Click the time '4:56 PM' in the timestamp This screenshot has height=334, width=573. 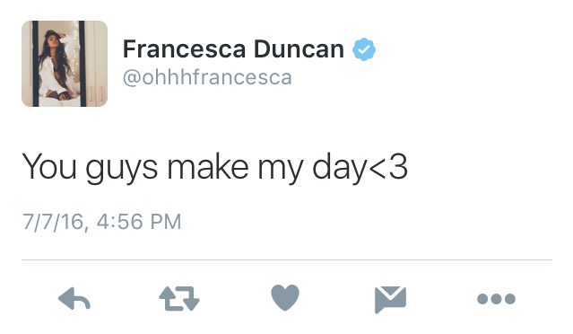point(139,222)
